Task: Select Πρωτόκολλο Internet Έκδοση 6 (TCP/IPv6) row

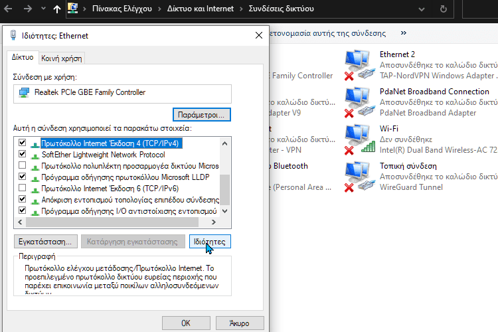Action: coord(110,189)
